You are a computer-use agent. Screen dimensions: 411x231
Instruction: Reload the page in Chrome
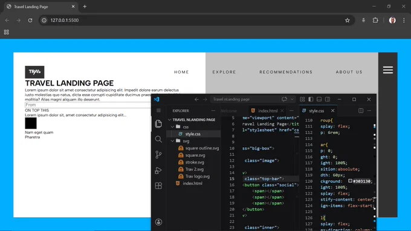coord(30,20)
